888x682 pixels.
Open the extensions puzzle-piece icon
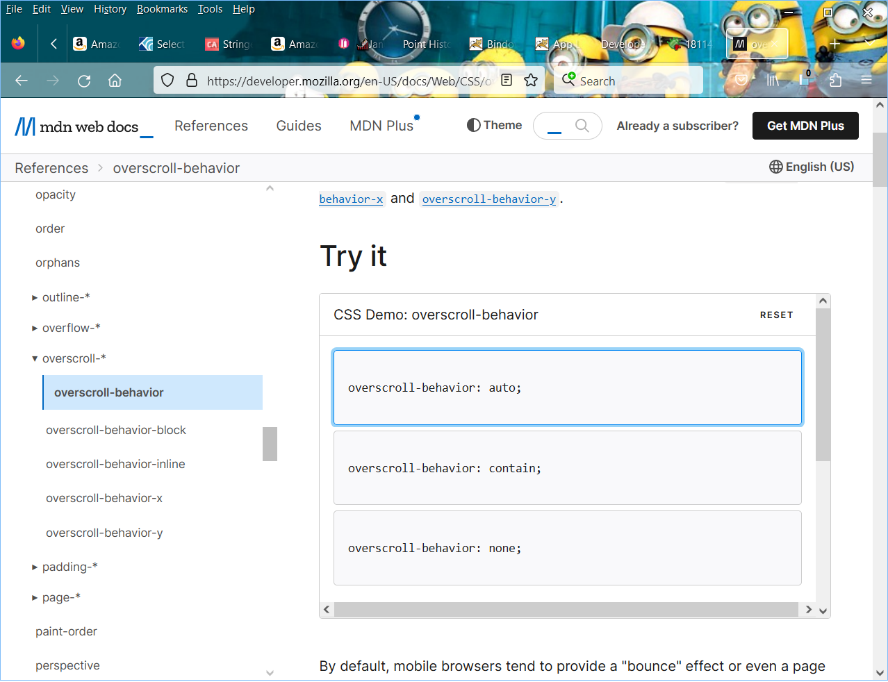click(835, 80)
